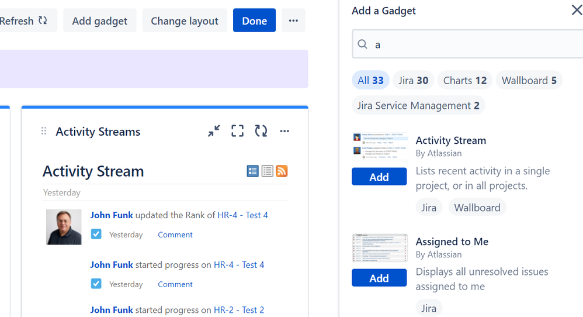583x317 pixels.
Task: Click the Wallboard tag under Activity Stream
Action: click(477, 207)
